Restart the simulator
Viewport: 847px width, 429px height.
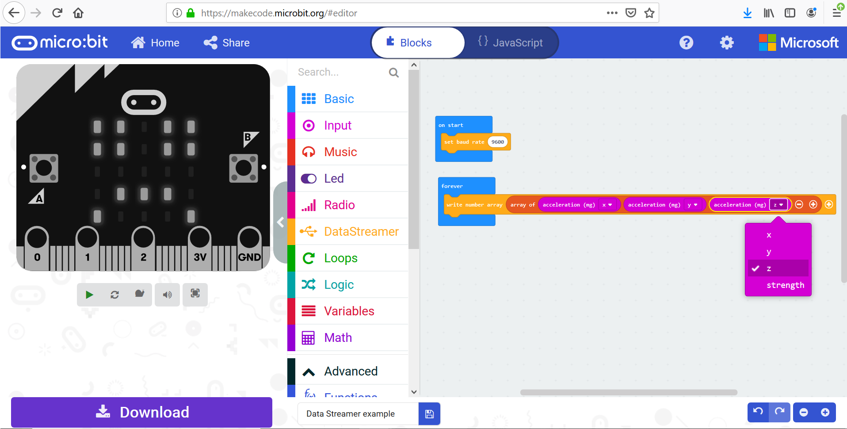click(x=114, y=295)
